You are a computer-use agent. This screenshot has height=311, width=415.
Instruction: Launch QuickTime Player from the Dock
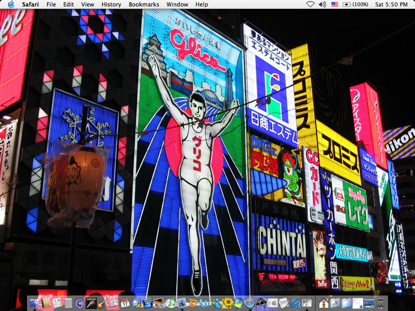(x=295, y=303)
